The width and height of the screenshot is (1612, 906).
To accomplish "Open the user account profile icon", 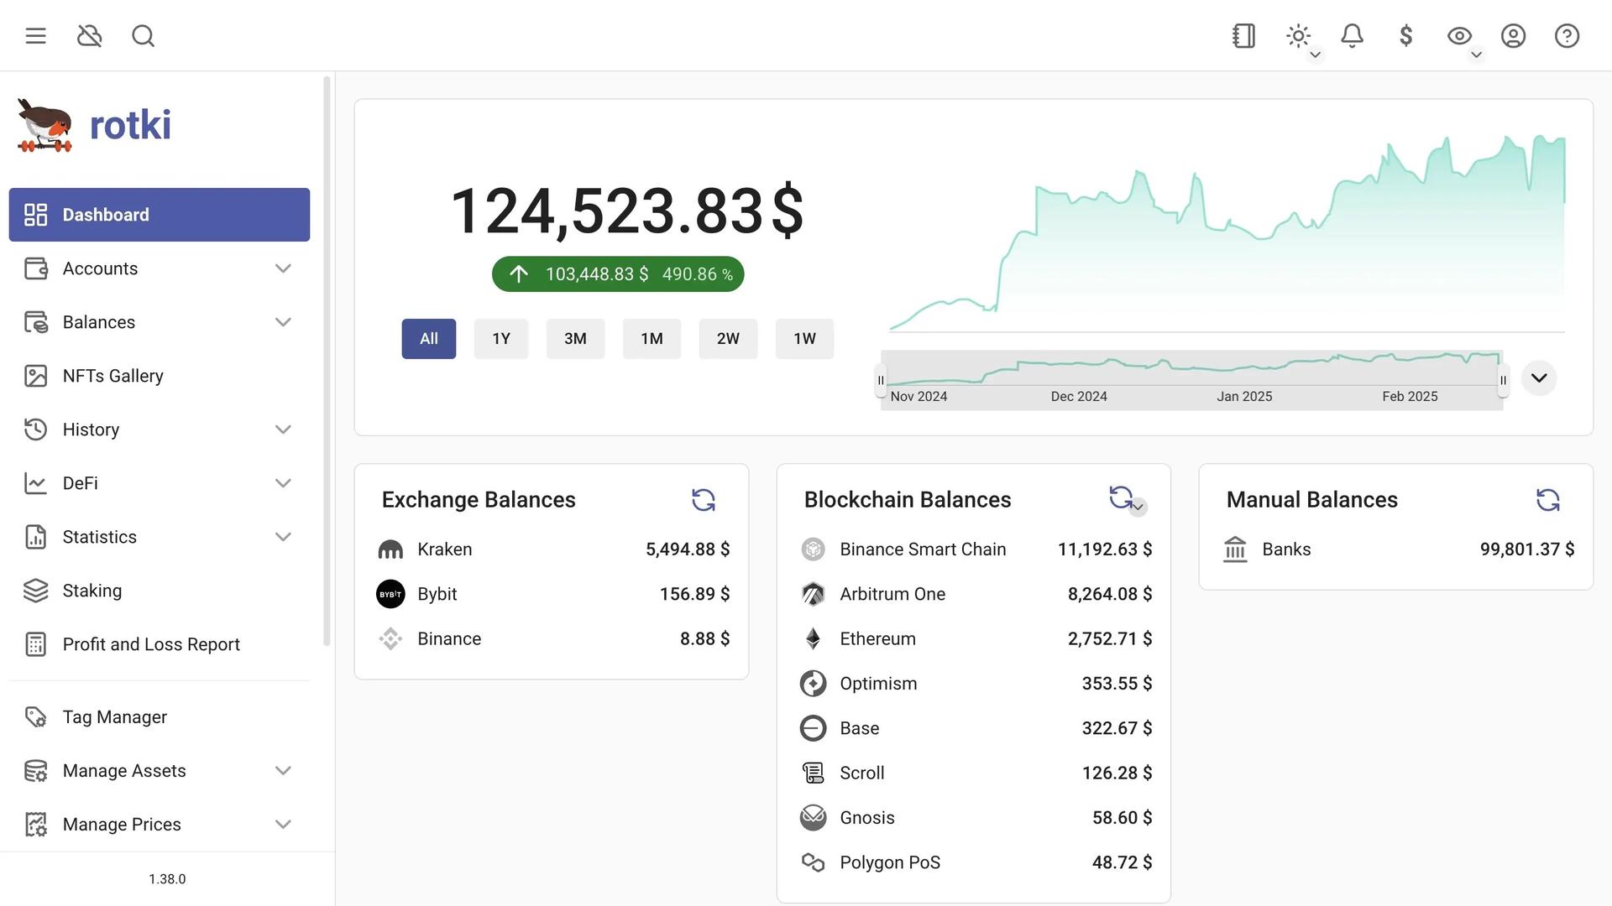I will 1513,36.
